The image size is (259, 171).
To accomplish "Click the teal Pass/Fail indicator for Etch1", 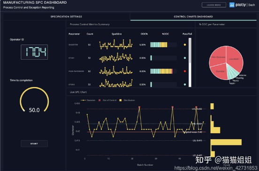I will 185,58.
